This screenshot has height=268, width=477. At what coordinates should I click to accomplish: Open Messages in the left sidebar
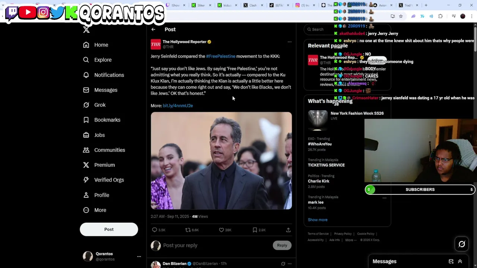100,90
